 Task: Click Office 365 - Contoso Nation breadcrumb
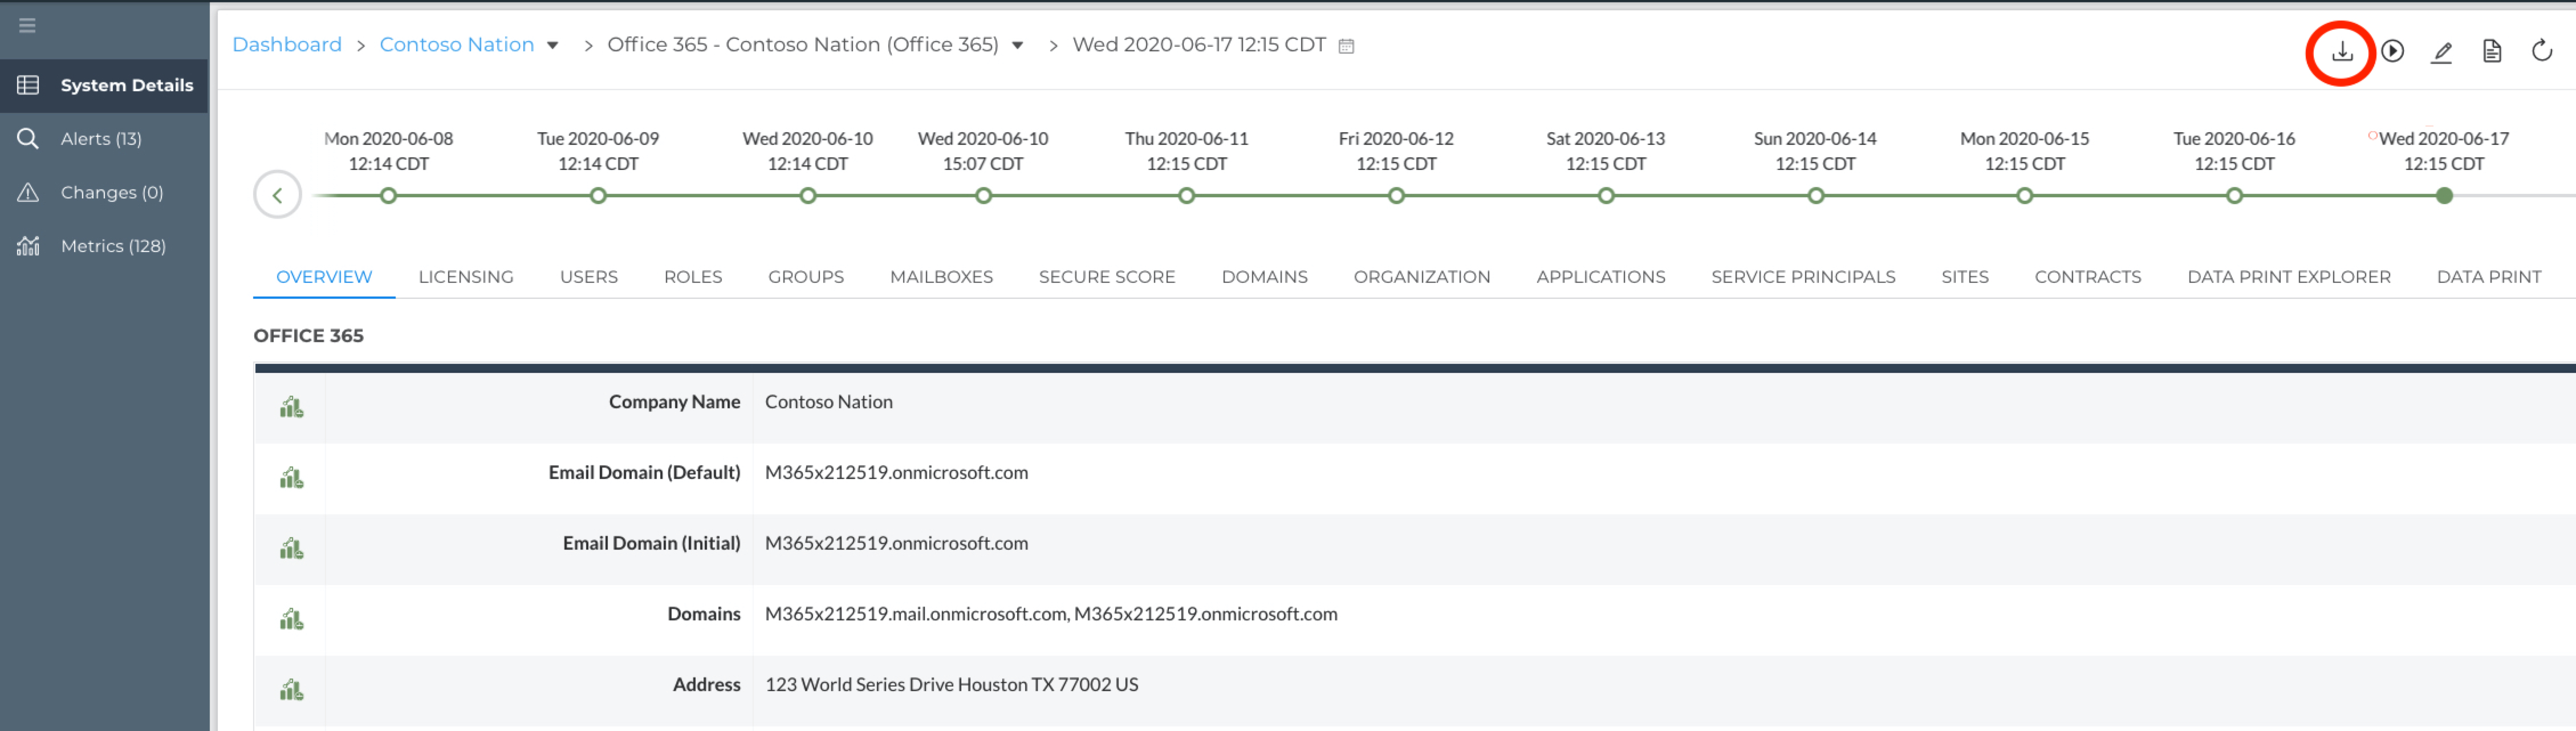(x=803, y=45)
